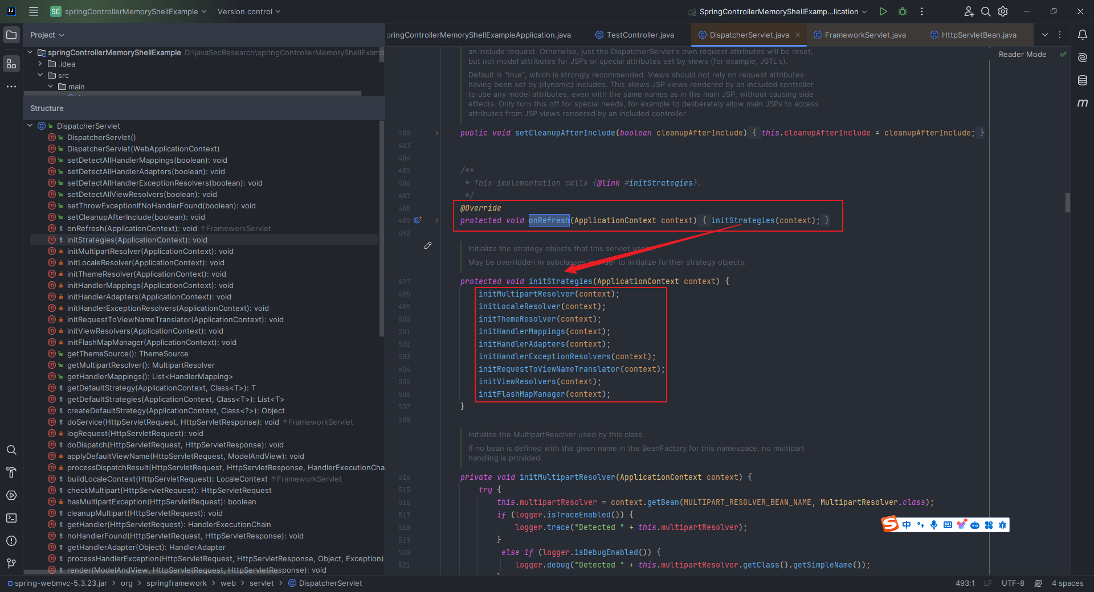Expand the .idea folder in project tree
1094x592 pixels.
[x=40, y=64]
